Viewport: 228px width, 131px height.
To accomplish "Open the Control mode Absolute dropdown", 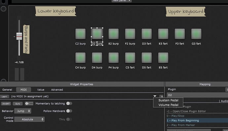I will (x=29, y=119).
